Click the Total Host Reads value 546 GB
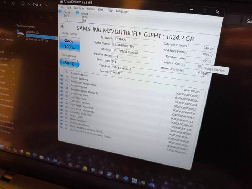 coord(201,48)
